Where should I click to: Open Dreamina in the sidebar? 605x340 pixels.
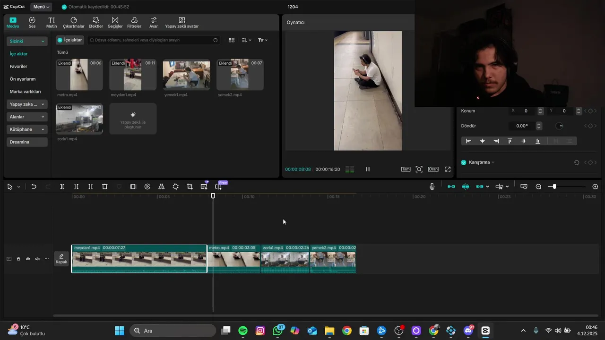click(x=27, y=142)
